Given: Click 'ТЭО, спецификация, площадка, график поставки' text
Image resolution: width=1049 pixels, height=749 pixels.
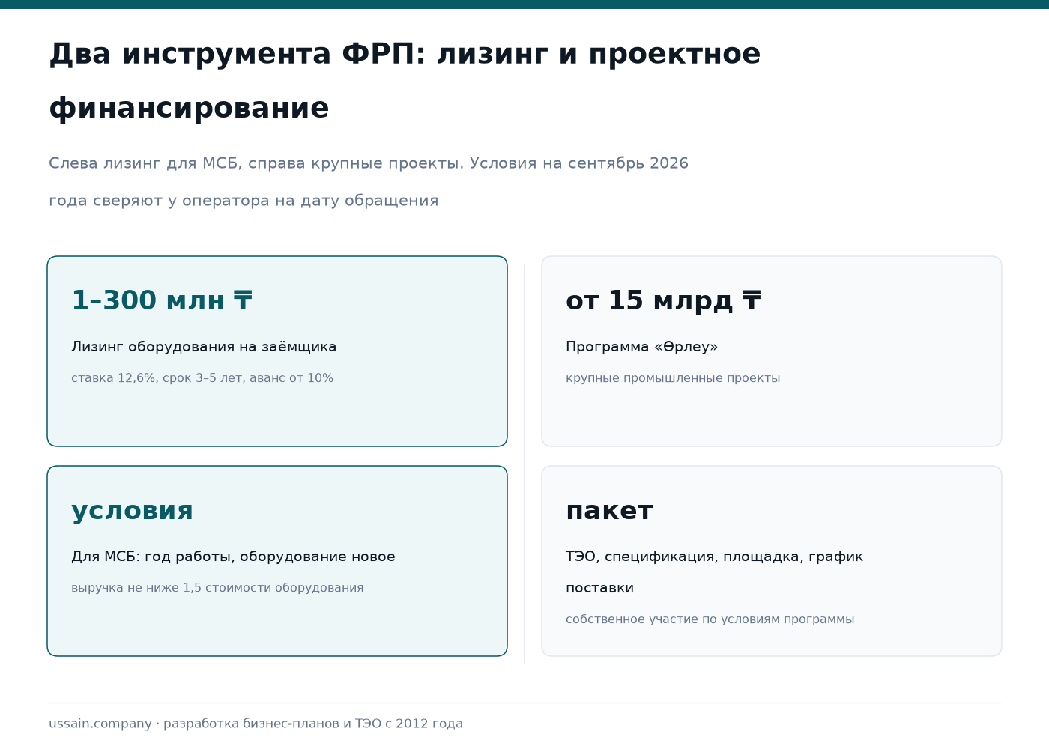Looking at the screenshot, I should (x=714, y=572).
